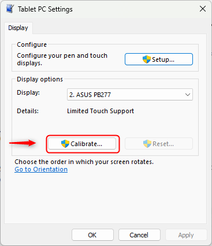This screenshot has height=246, width=212.
Task: Click the Tablet PC Settings title bar icon
Action: (10, 9)
